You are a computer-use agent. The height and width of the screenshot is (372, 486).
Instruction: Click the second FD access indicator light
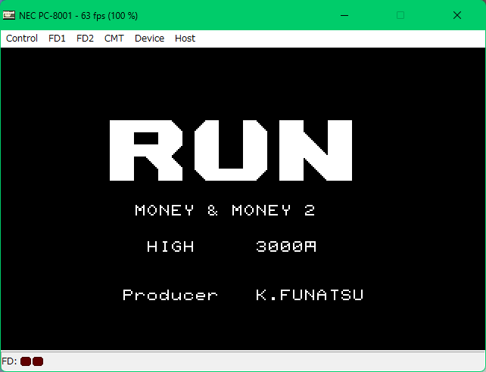[x=38, y=361]
